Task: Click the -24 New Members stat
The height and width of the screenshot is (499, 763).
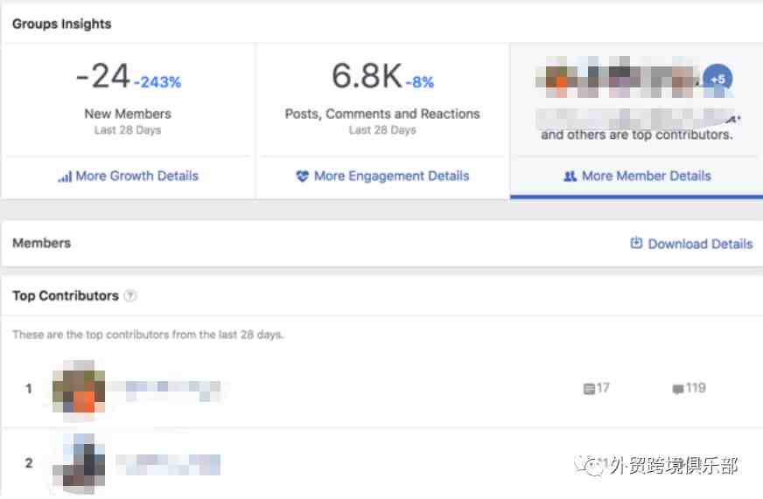Action: click(x=128, y=97)
